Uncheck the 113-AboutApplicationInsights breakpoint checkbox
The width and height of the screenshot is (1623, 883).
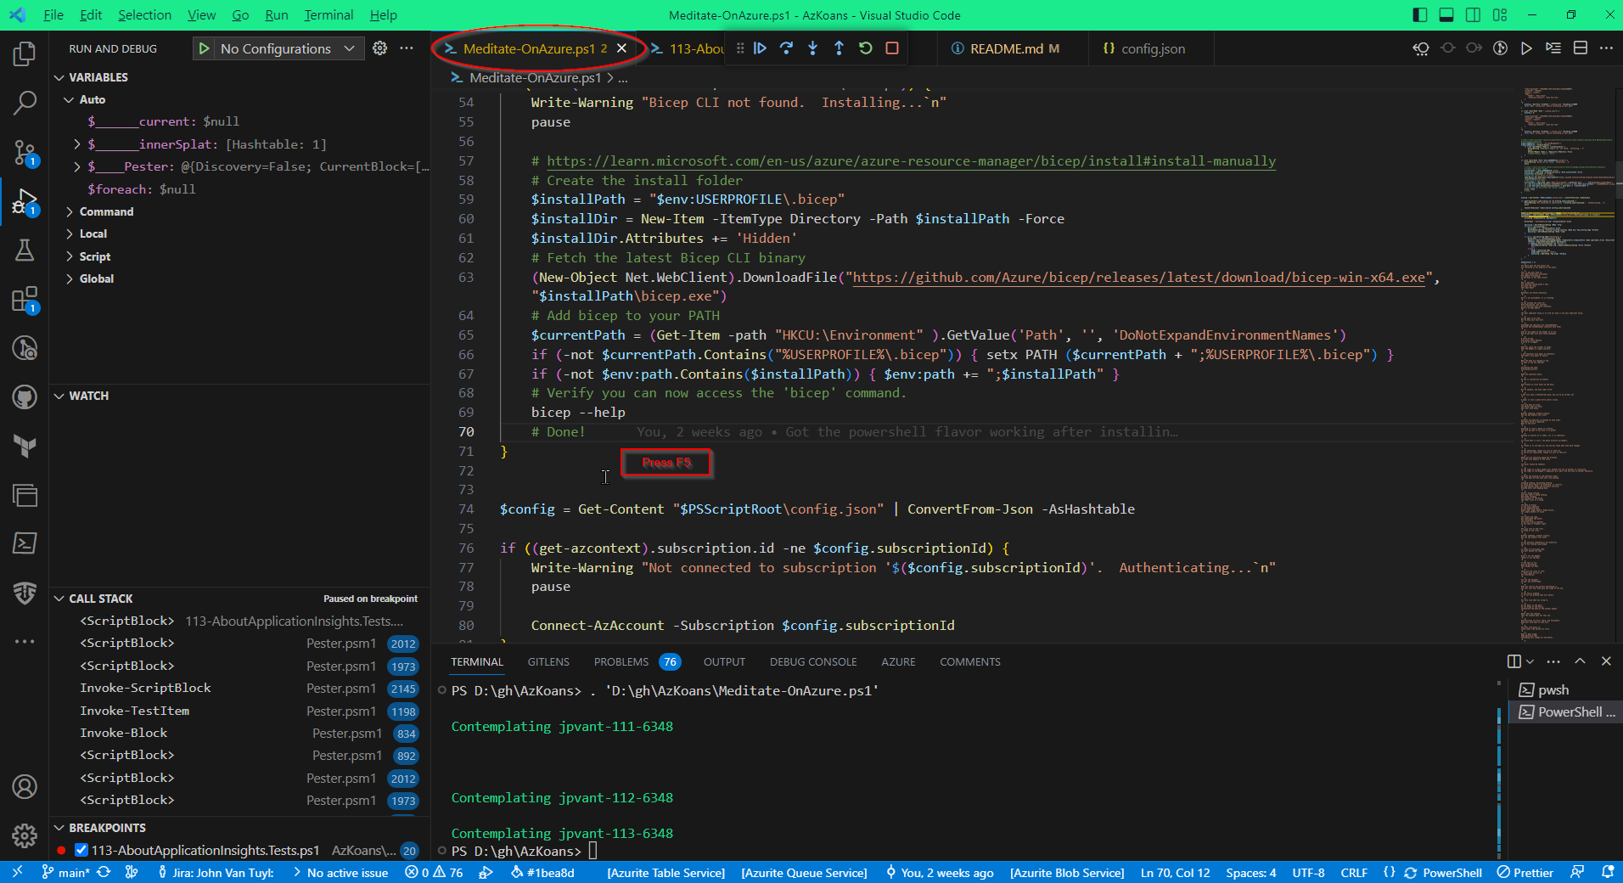coord(81,850)
